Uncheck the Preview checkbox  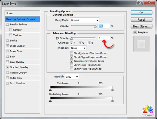pyautogui.click(x=135, y=32)
